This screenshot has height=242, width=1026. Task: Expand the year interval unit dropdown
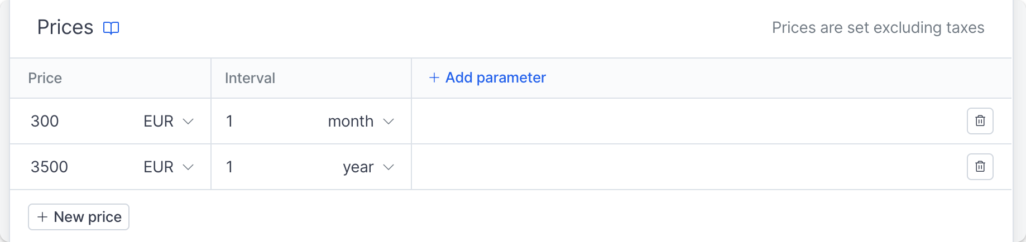pos(368,167)
